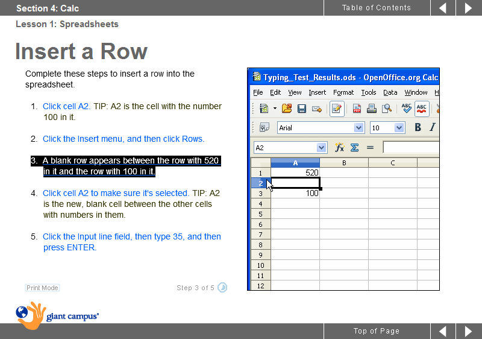482x339 pixels.
Task: Click the Print Mode button
Action: point(42,288)
